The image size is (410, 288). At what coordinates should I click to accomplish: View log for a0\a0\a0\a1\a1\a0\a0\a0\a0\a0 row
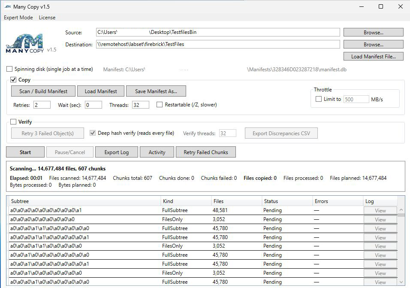click(380, 228)
